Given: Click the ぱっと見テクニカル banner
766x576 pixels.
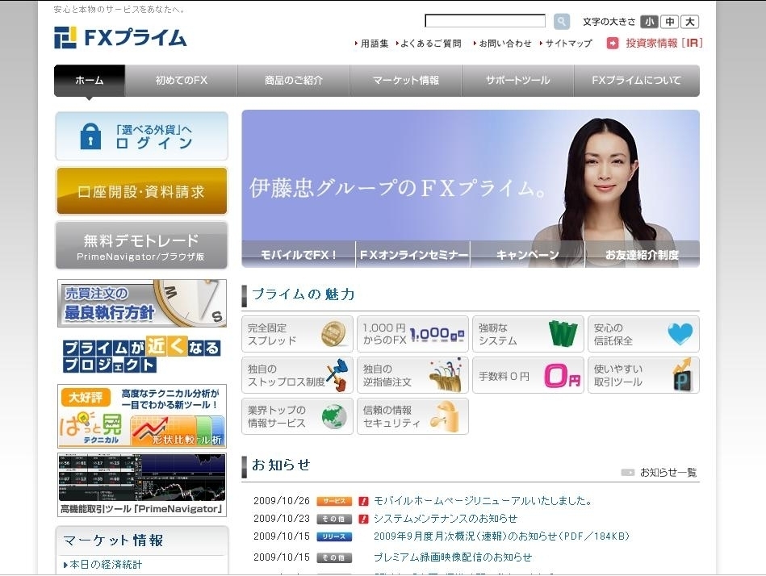Looking at the screenshot, I should 142,416.
